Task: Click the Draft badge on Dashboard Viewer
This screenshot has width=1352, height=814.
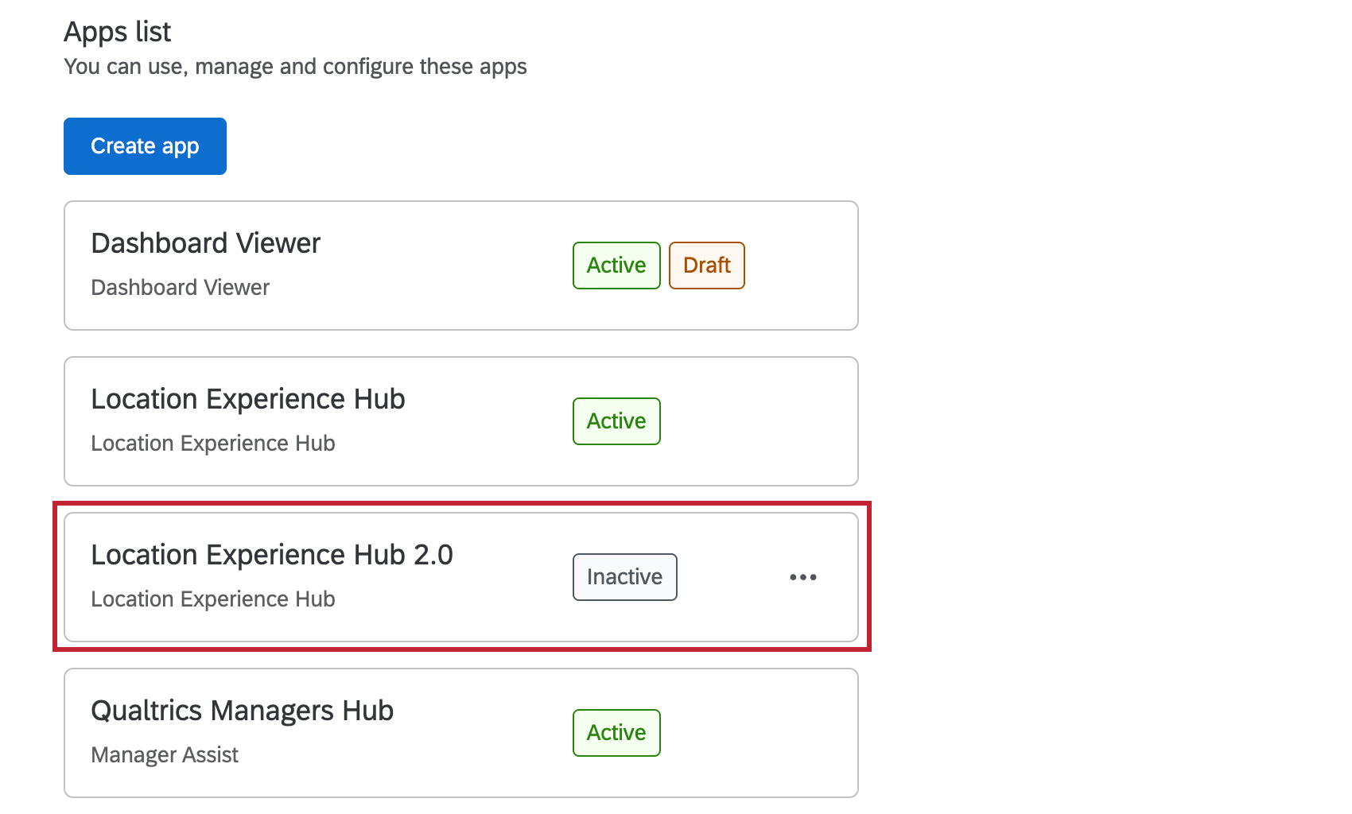Action: coord(706,266)
